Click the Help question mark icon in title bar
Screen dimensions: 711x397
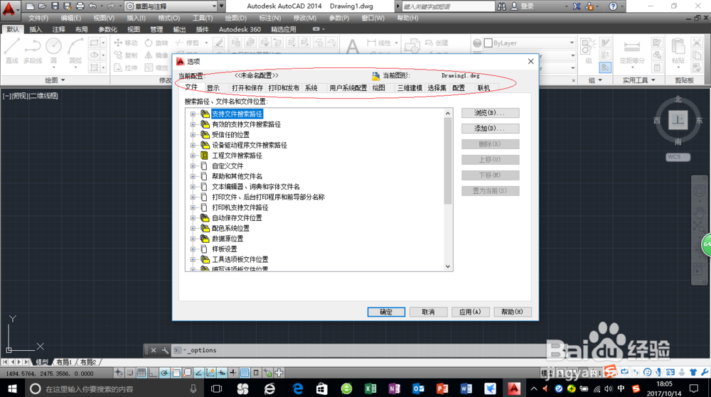pyautogui.click(x=613, y=6)
